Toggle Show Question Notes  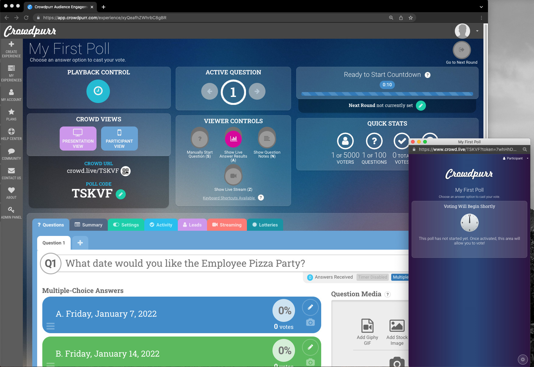[267, 139]
